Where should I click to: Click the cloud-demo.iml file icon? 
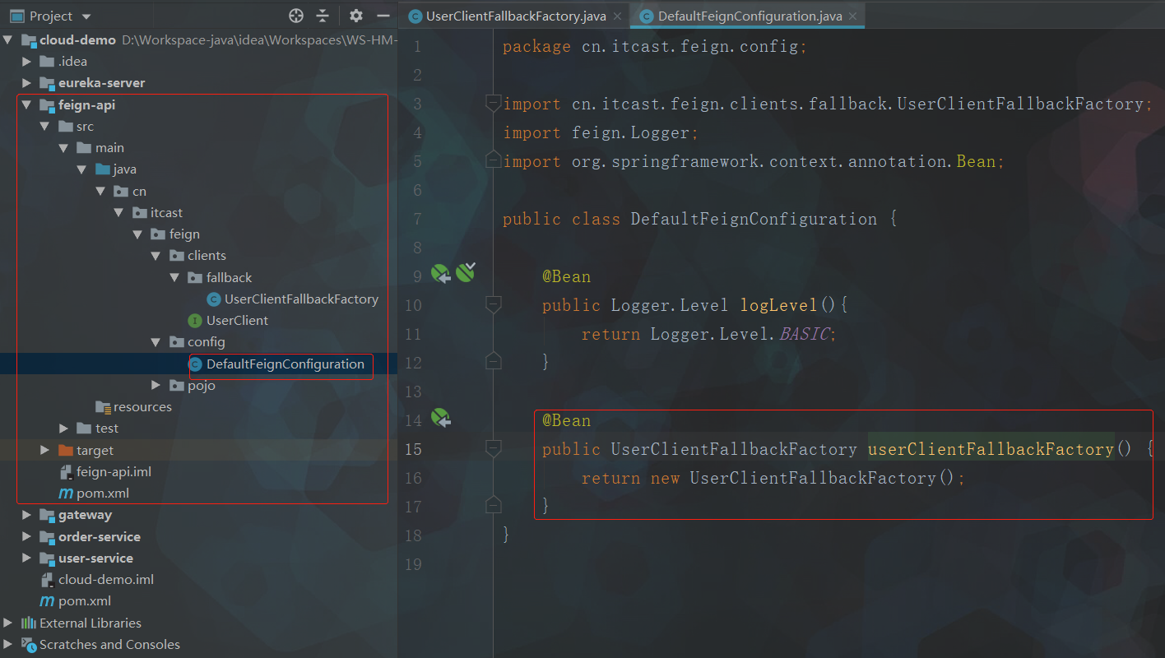(48, 580)
